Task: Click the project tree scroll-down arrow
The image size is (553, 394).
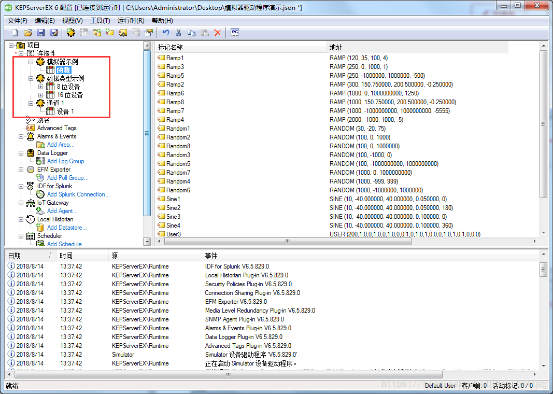Action: (147, 241)
